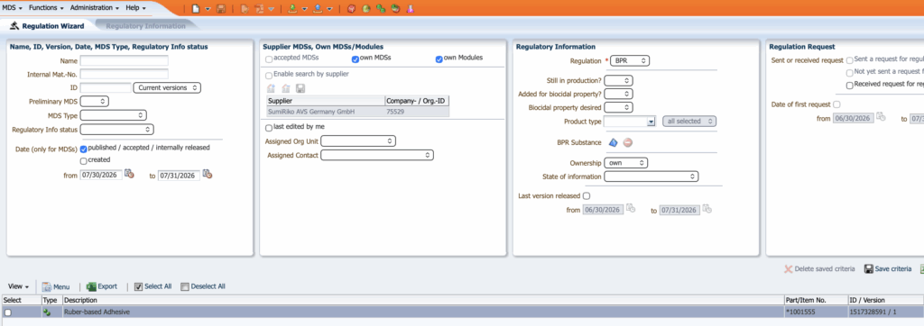Screen dimensions: 924x326
Task: Open calendar beside Last version released to date
Action: (x=707, y=209)
